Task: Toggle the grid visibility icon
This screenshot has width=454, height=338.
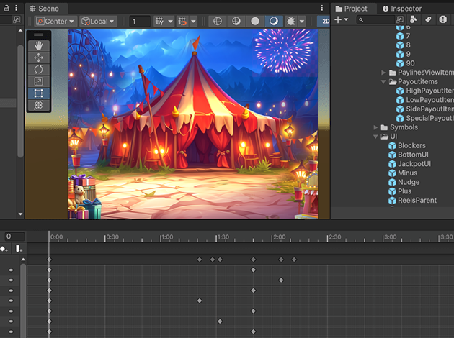Action: (x=159, y=21)
